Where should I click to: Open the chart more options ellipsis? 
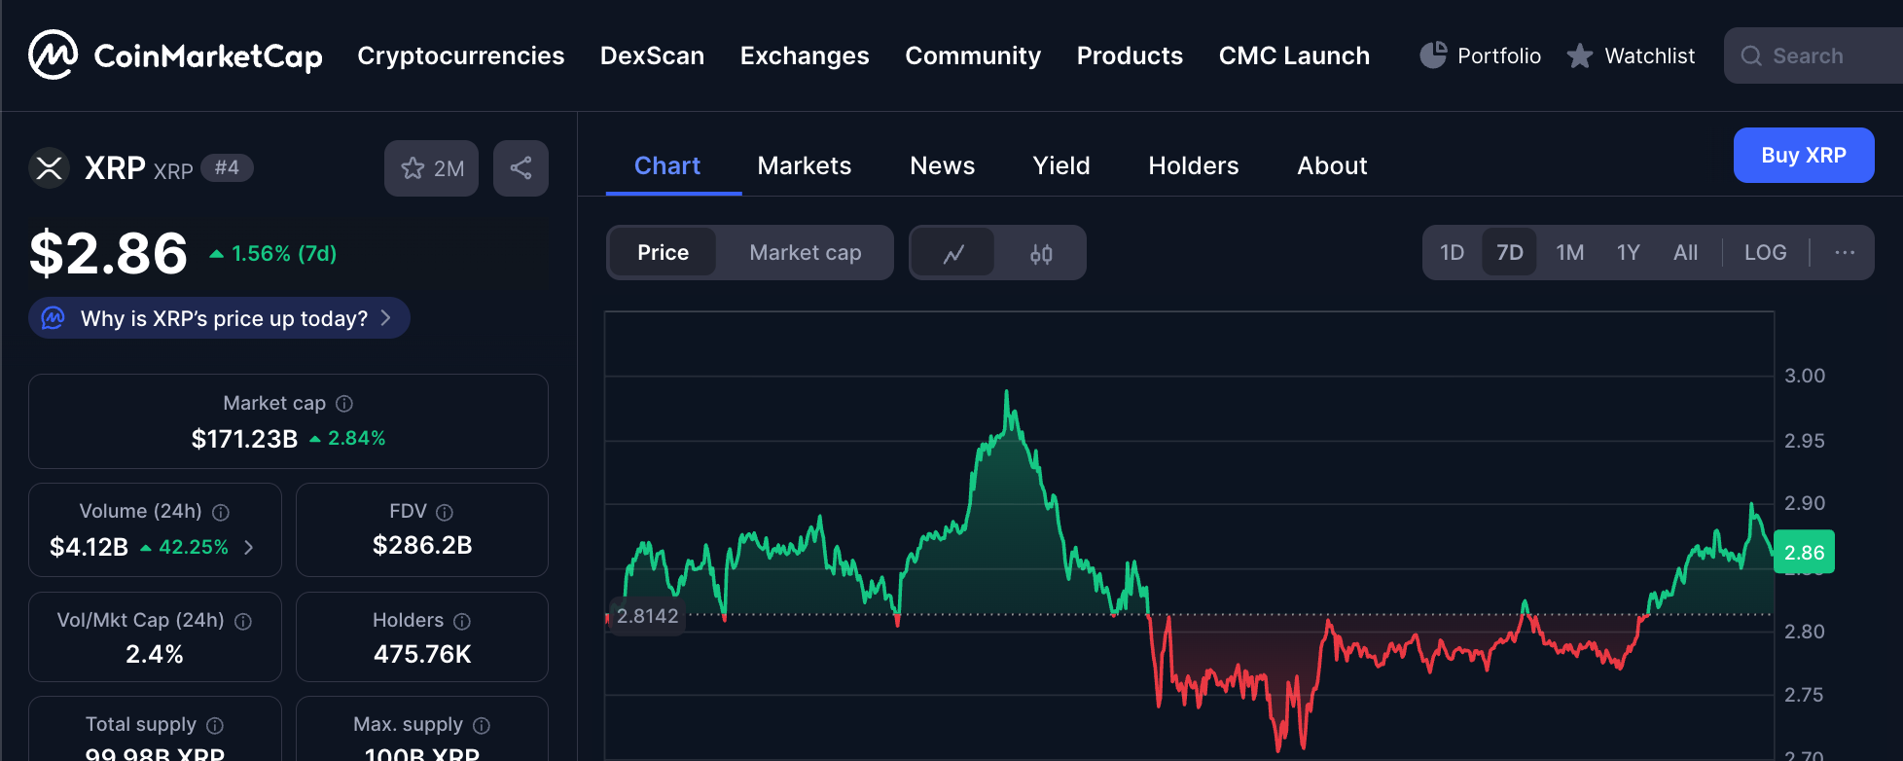pos(1844,253)
